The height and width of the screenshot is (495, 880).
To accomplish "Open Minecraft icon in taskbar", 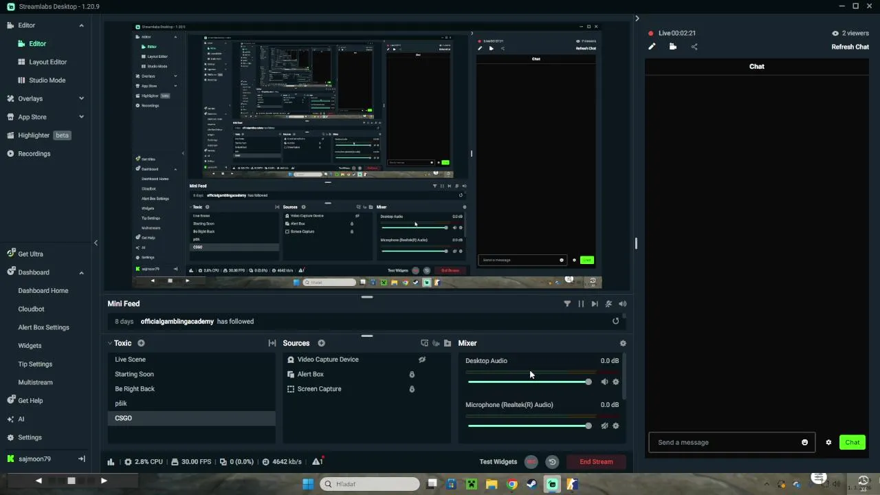I will pyautogui.click(x=472, y=484).
